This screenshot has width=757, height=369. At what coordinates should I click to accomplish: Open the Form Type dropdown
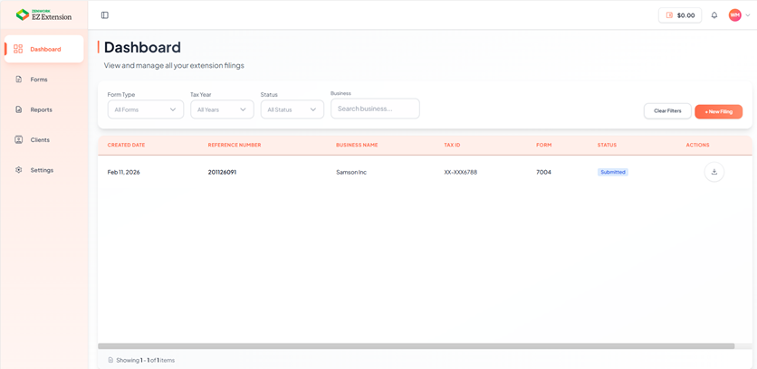(x=145, y=109)
